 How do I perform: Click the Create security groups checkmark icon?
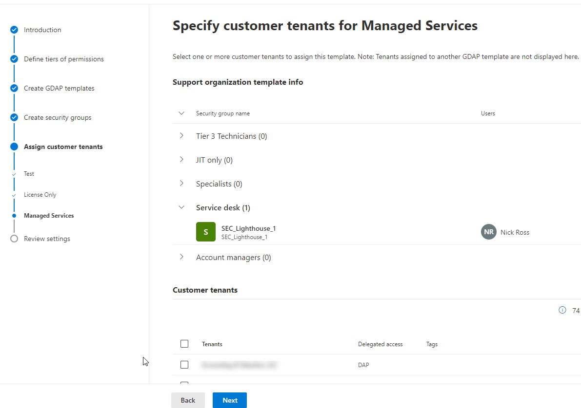(14, 117)
